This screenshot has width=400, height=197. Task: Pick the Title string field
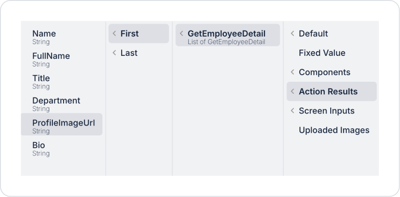61,82
